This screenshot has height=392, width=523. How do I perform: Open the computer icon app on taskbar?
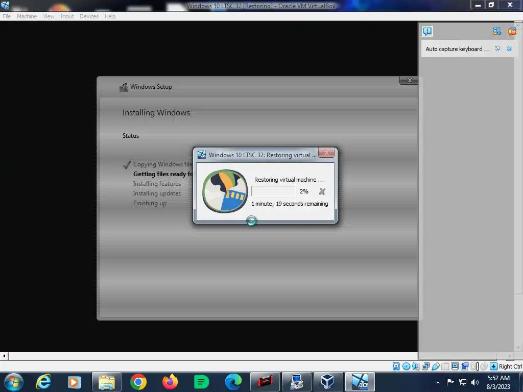[x=297, y=382]
